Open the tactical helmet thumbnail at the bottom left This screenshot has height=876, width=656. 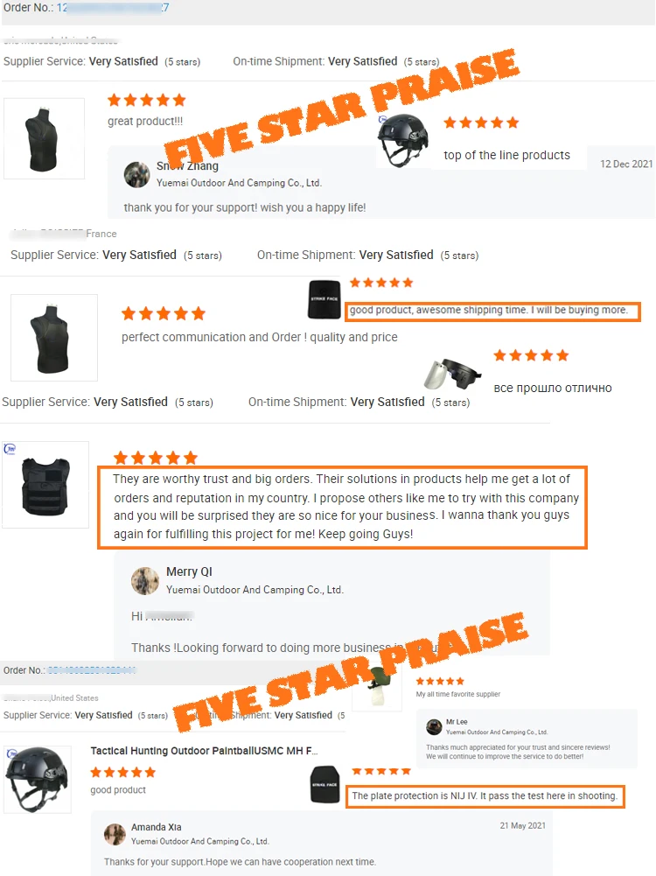[x=38, y=780]
